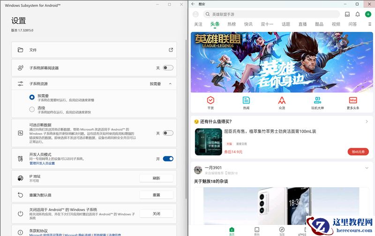Open notifications bell in 酷安

click(358, 15)
